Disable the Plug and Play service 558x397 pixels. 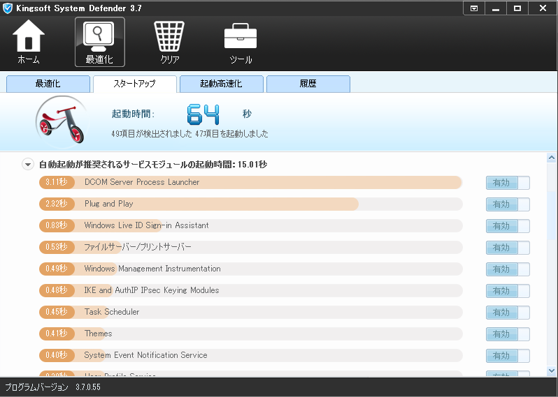tap(508, 204)
